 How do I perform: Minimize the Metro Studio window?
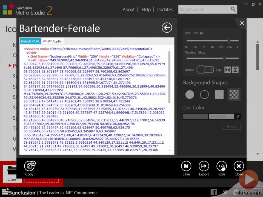click(x=246, y=4)
